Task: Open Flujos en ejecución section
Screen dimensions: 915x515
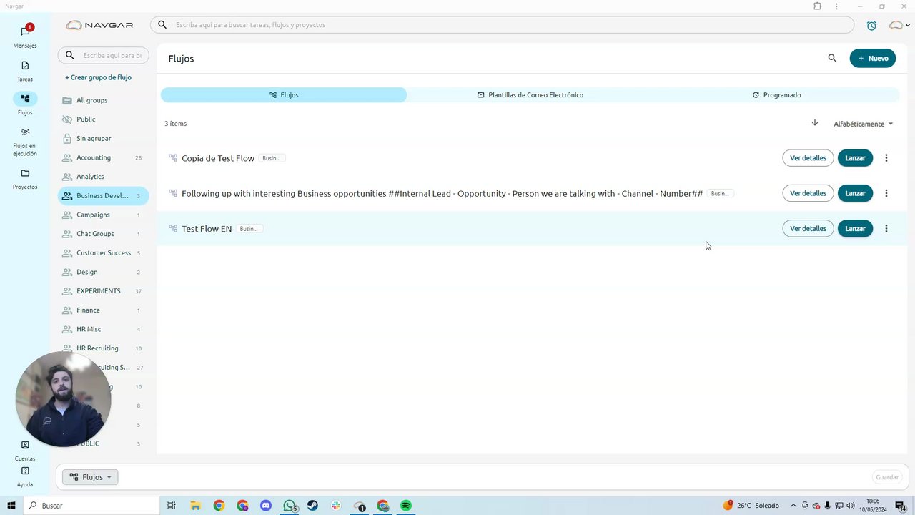Action: (25, 142)
